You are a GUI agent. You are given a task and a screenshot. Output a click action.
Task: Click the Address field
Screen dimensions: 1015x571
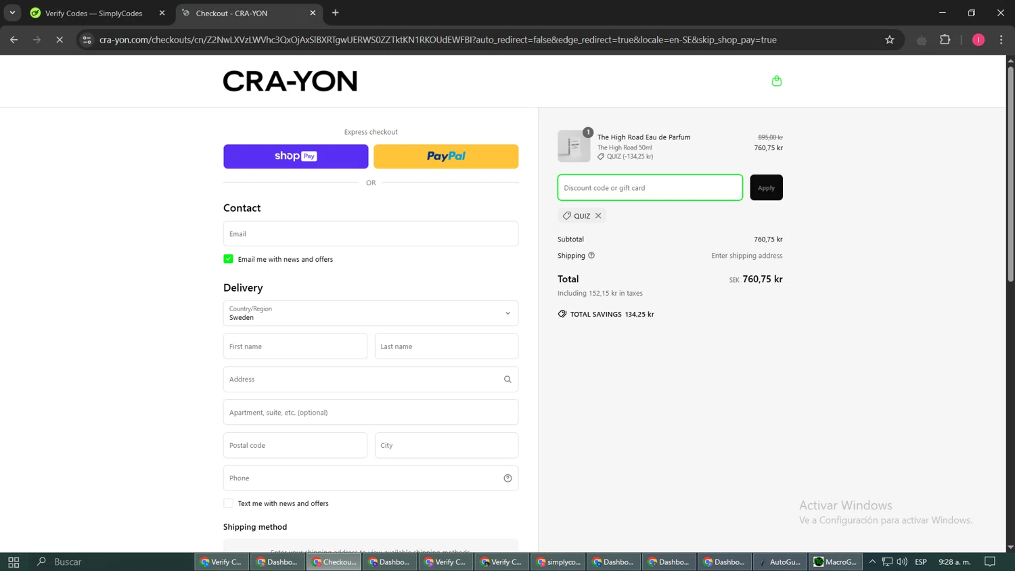pyautogui.click(x=371, y=380)
